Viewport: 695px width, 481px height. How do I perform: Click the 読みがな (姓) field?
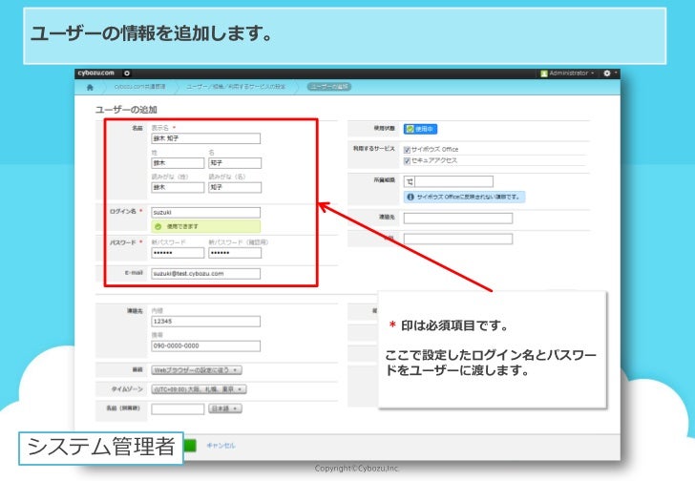[178, 187]
